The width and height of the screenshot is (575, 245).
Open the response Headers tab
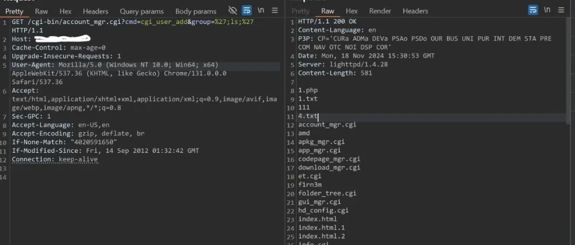[415, 11]
